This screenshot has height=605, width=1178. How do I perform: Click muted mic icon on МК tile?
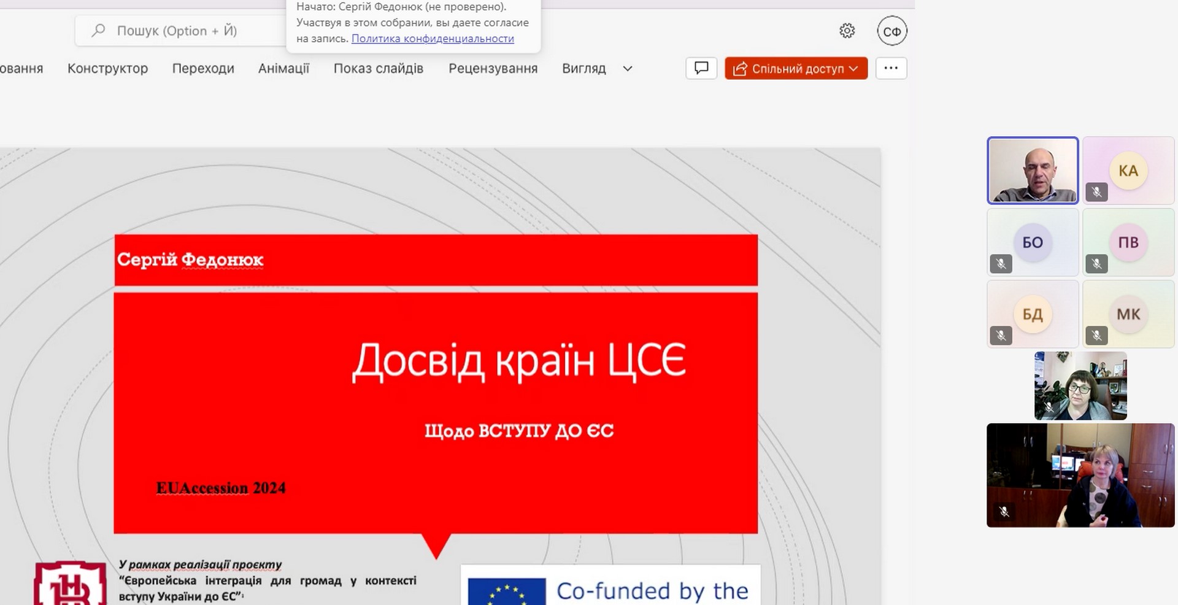(x=1096, y=336)
